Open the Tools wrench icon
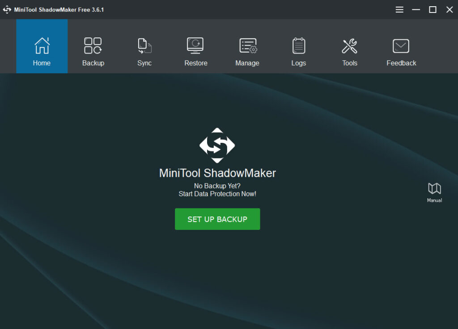Viewport: 458px width, 329px height. pos(349,46)
